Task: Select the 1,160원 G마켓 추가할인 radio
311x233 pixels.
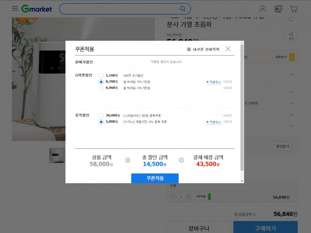Action: point(101,76)
